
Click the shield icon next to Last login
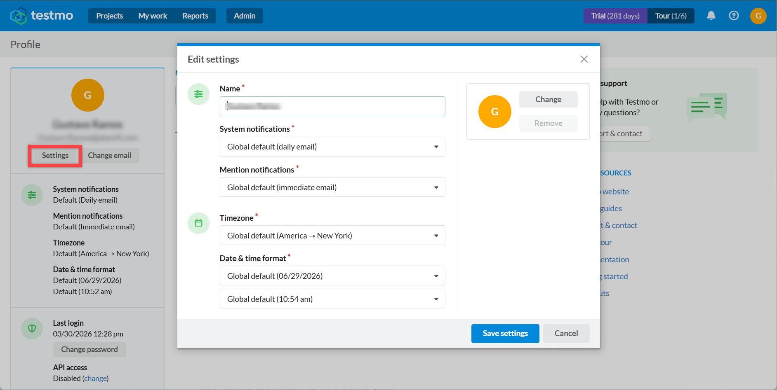coord(32,328)
